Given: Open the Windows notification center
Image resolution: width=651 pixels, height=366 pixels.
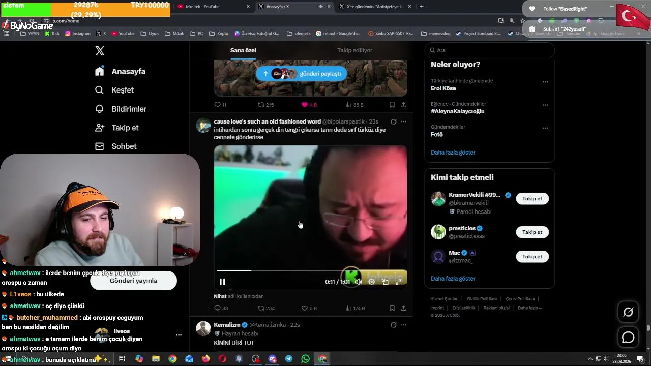Looking at the screenshot, I should point(641,359).
